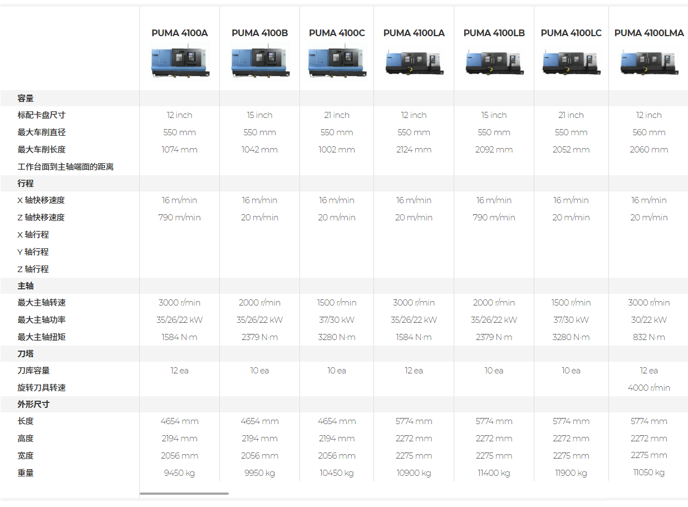Screen dimensions: 688x507
Task: Click the 2052 mm turning length value
Action: tap(571, 150)
